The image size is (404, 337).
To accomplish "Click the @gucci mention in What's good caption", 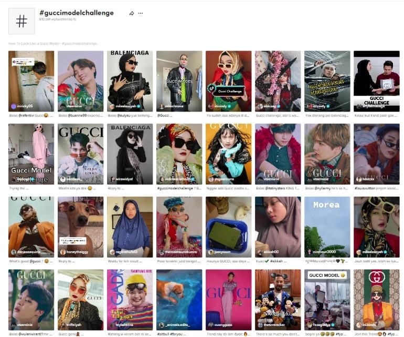I will click(35, 261).
